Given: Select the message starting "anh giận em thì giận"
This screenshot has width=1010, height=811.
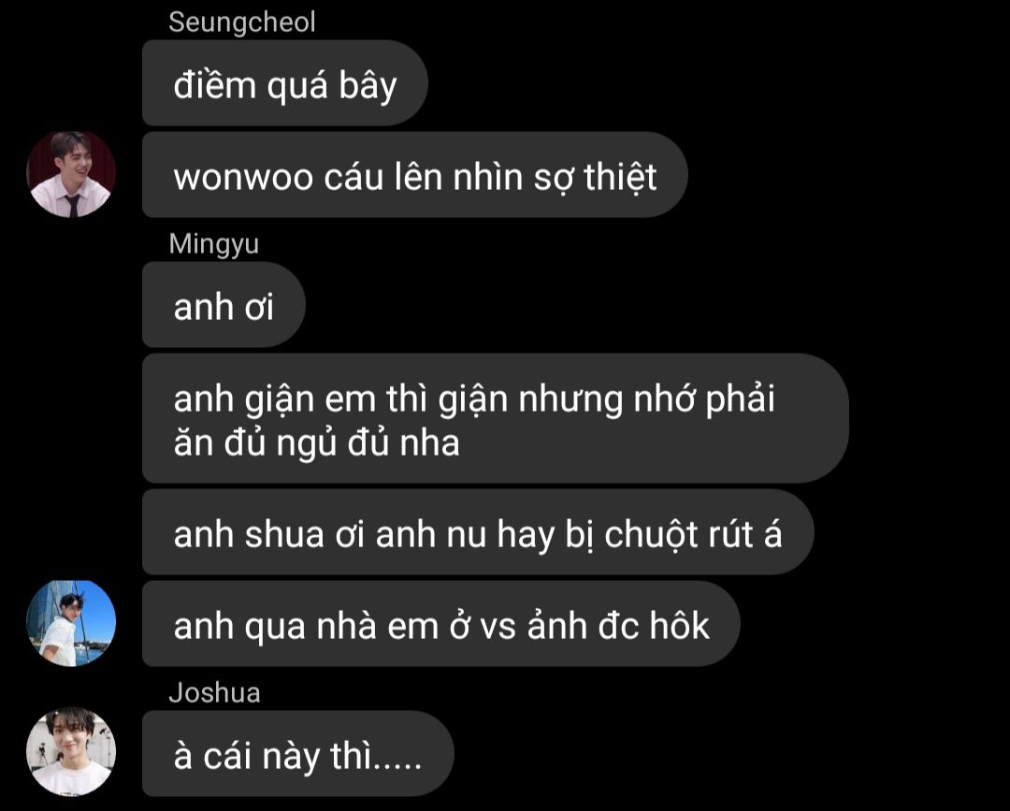Looking at the screenshot, I should pos(495,418).
